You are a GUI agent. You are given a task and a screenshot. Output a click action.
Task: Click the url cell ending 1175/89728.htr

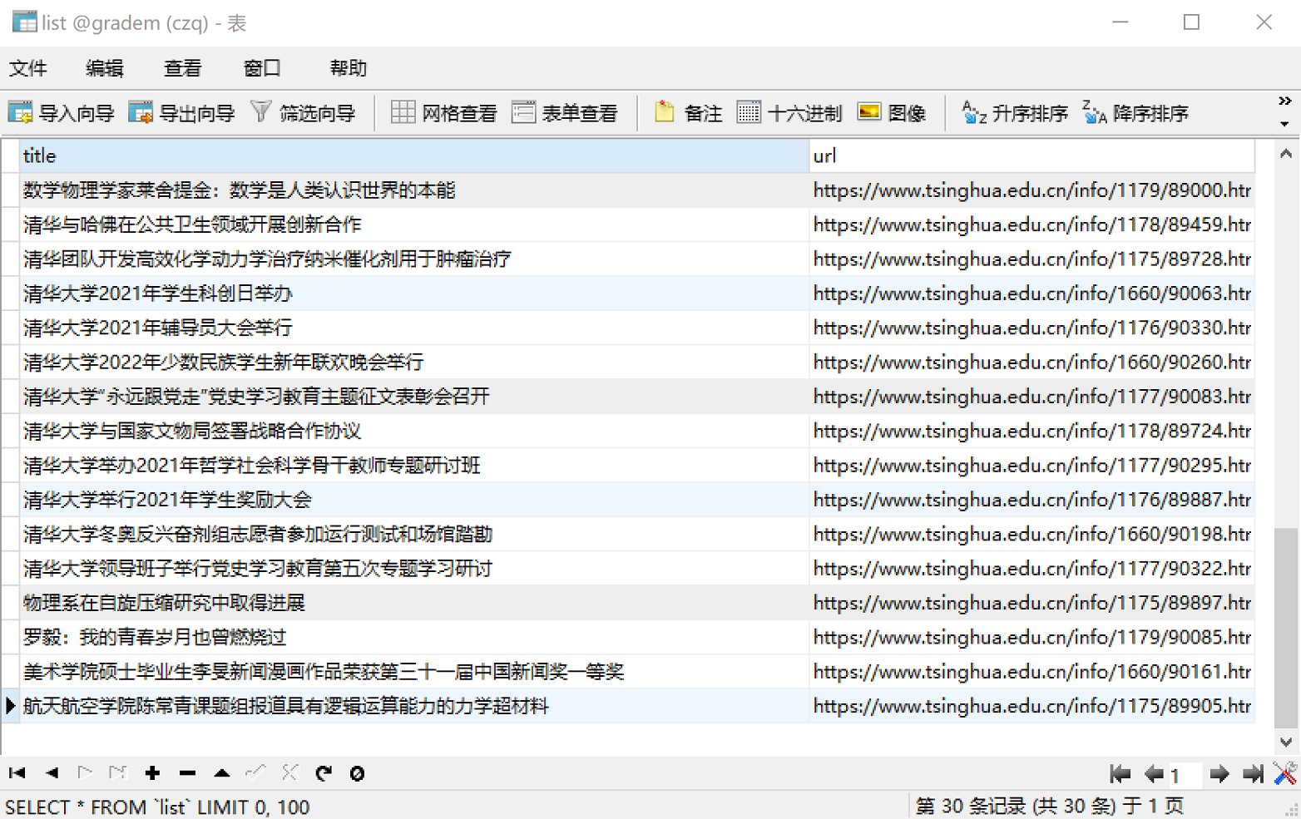coord(1031,259)
